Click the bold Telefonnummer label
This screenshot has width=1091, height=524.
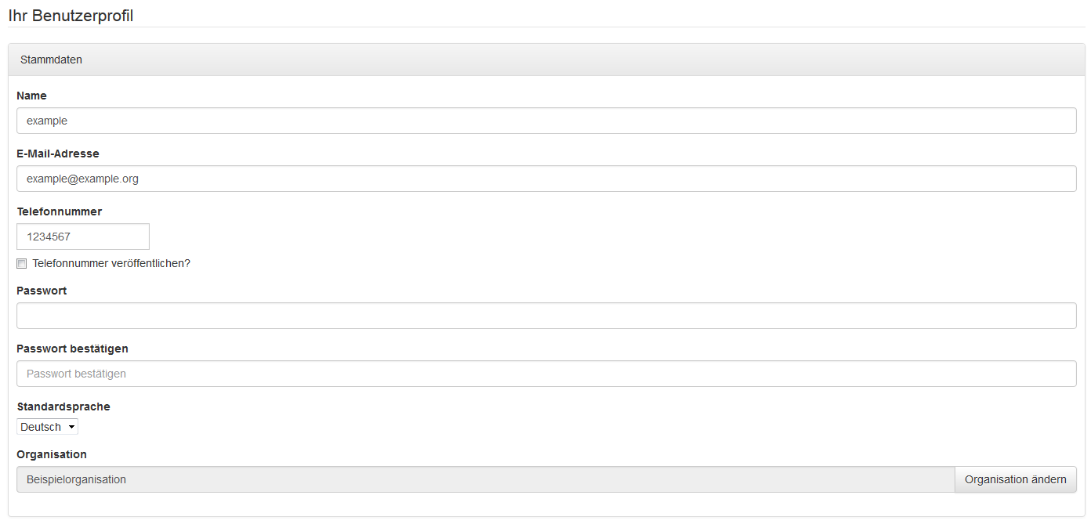[x=59, y=211]
